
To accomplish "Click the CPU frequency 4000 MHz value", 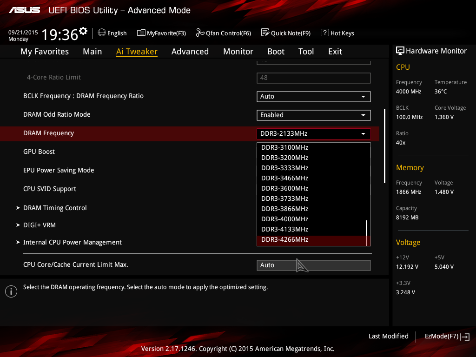I will point(408,92).
